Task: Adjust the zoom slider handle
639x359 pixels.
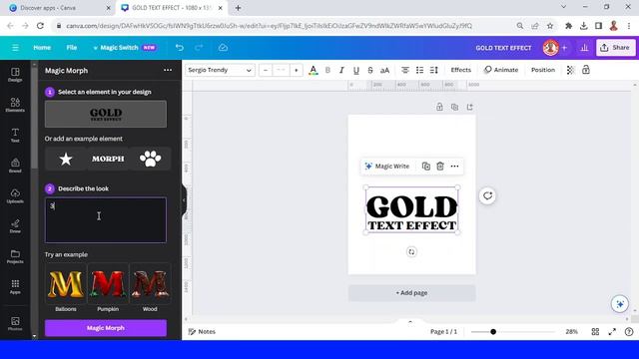Action: click(493, 332)
